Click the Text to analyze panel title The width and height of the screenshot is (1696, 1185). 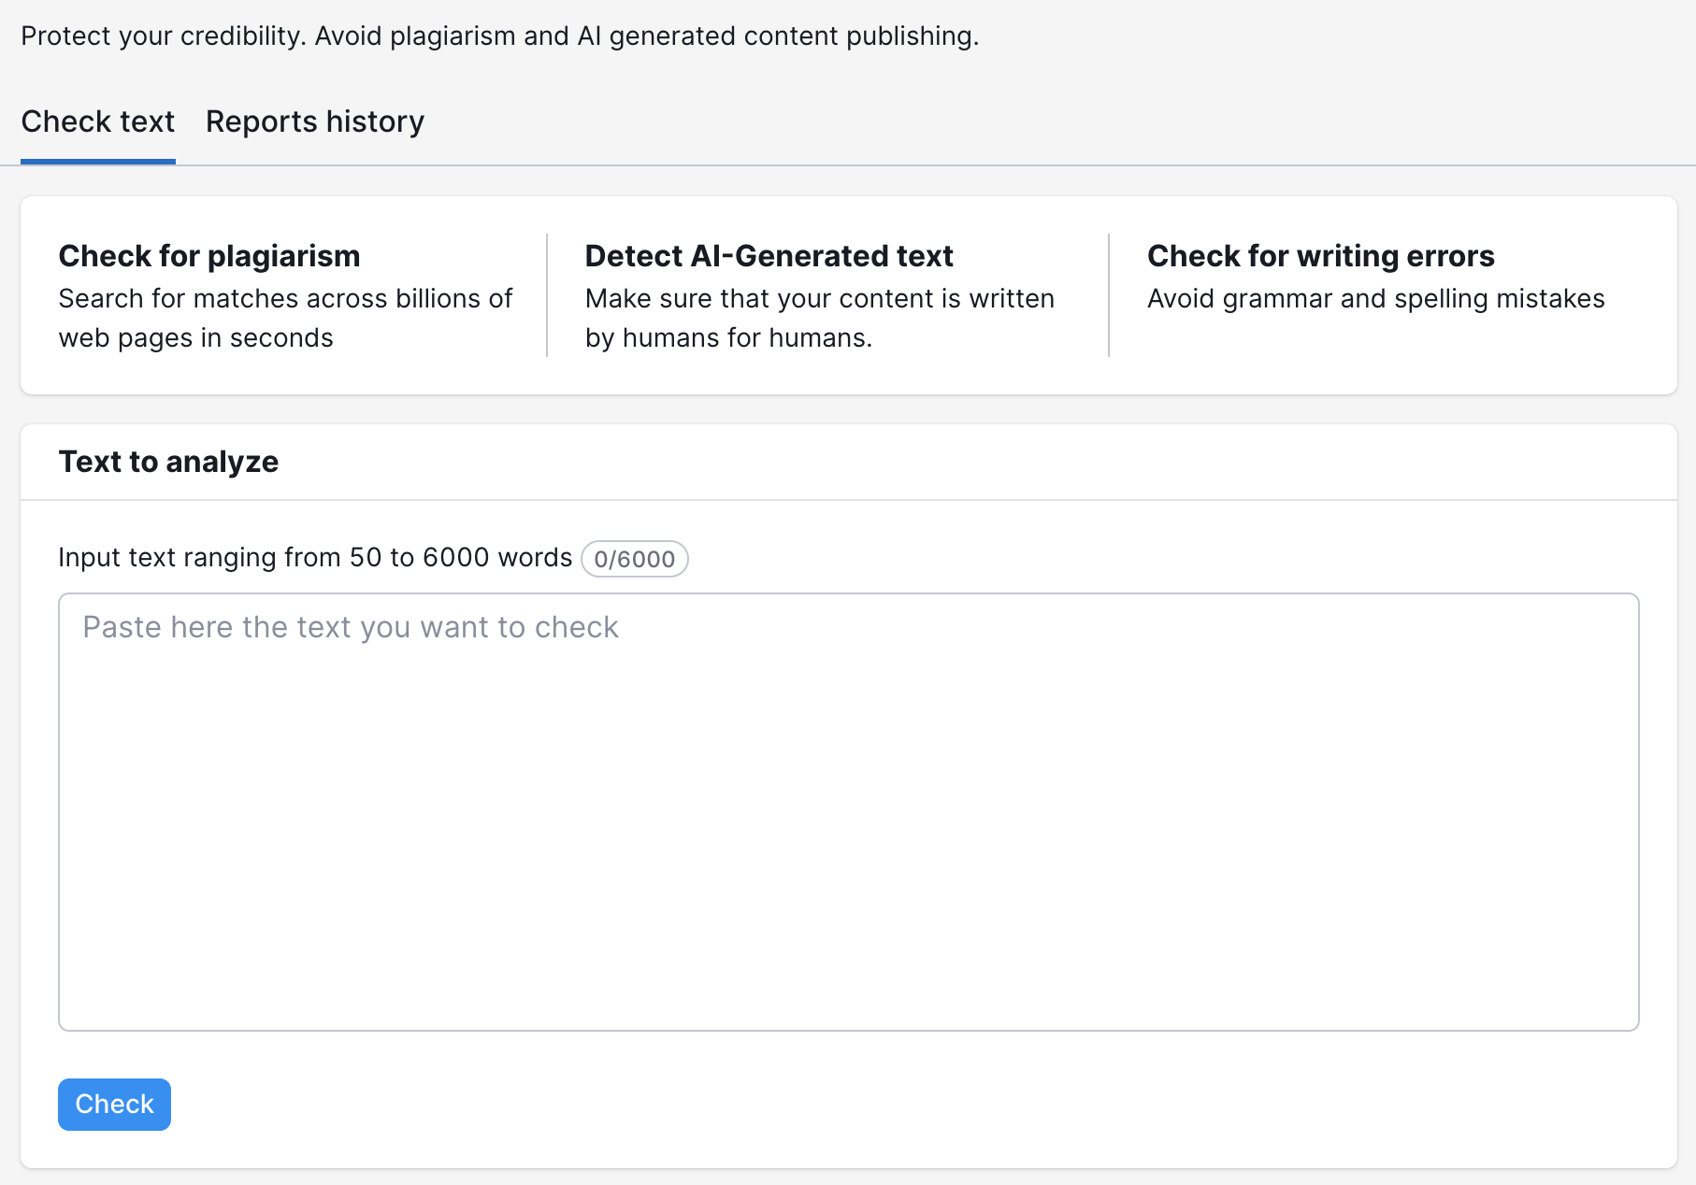click(x=168, y=461)
